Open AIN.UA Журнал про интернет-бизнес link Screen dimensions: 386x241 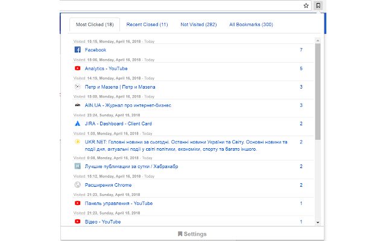(128, 105)
